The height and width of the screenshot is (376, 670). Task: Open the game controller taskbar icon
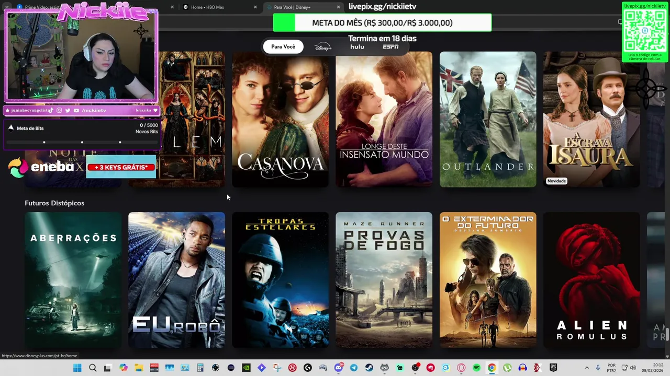click(323, 368)
